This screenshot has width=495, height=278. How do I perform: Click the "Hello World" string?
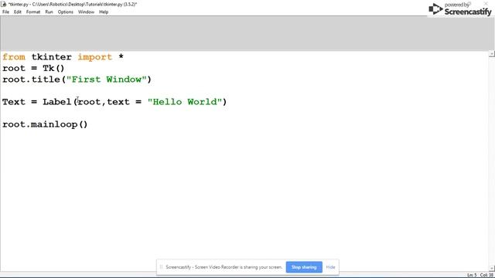coord(185,102)
